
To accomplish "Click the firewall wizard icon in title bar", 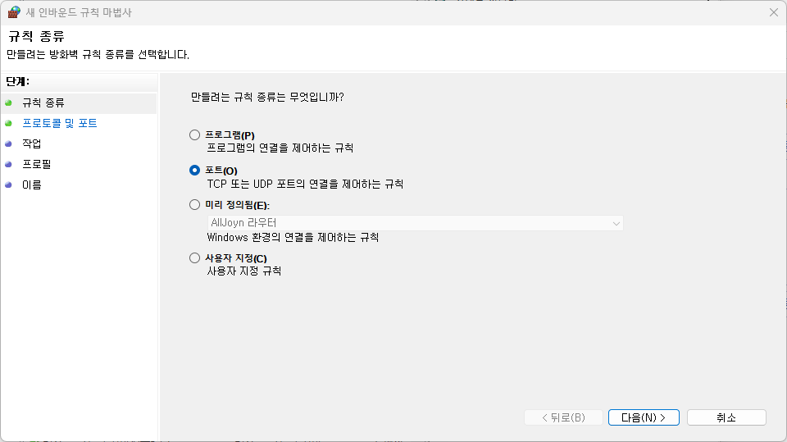I will click(x=14, y=12).
